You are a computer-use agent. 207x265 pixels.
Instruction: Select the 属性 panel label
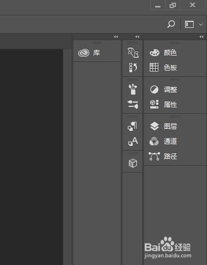[x=170, y=104]
